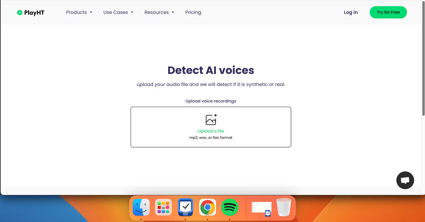Screen dimensions: 425x222
Task: Click the Log in link
Action: (x=351, y=12)
